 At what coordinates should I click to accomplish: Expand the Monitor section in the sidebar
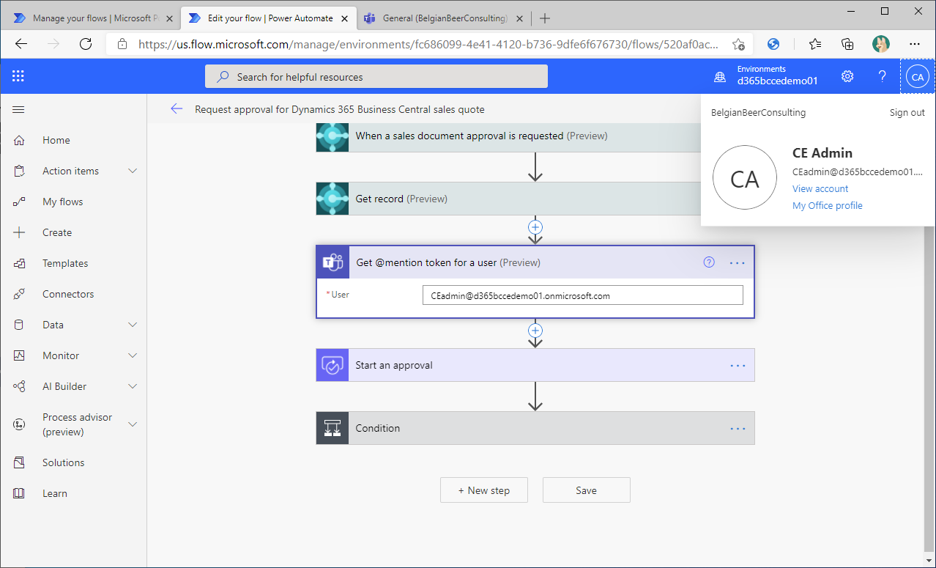click(132, 355)
